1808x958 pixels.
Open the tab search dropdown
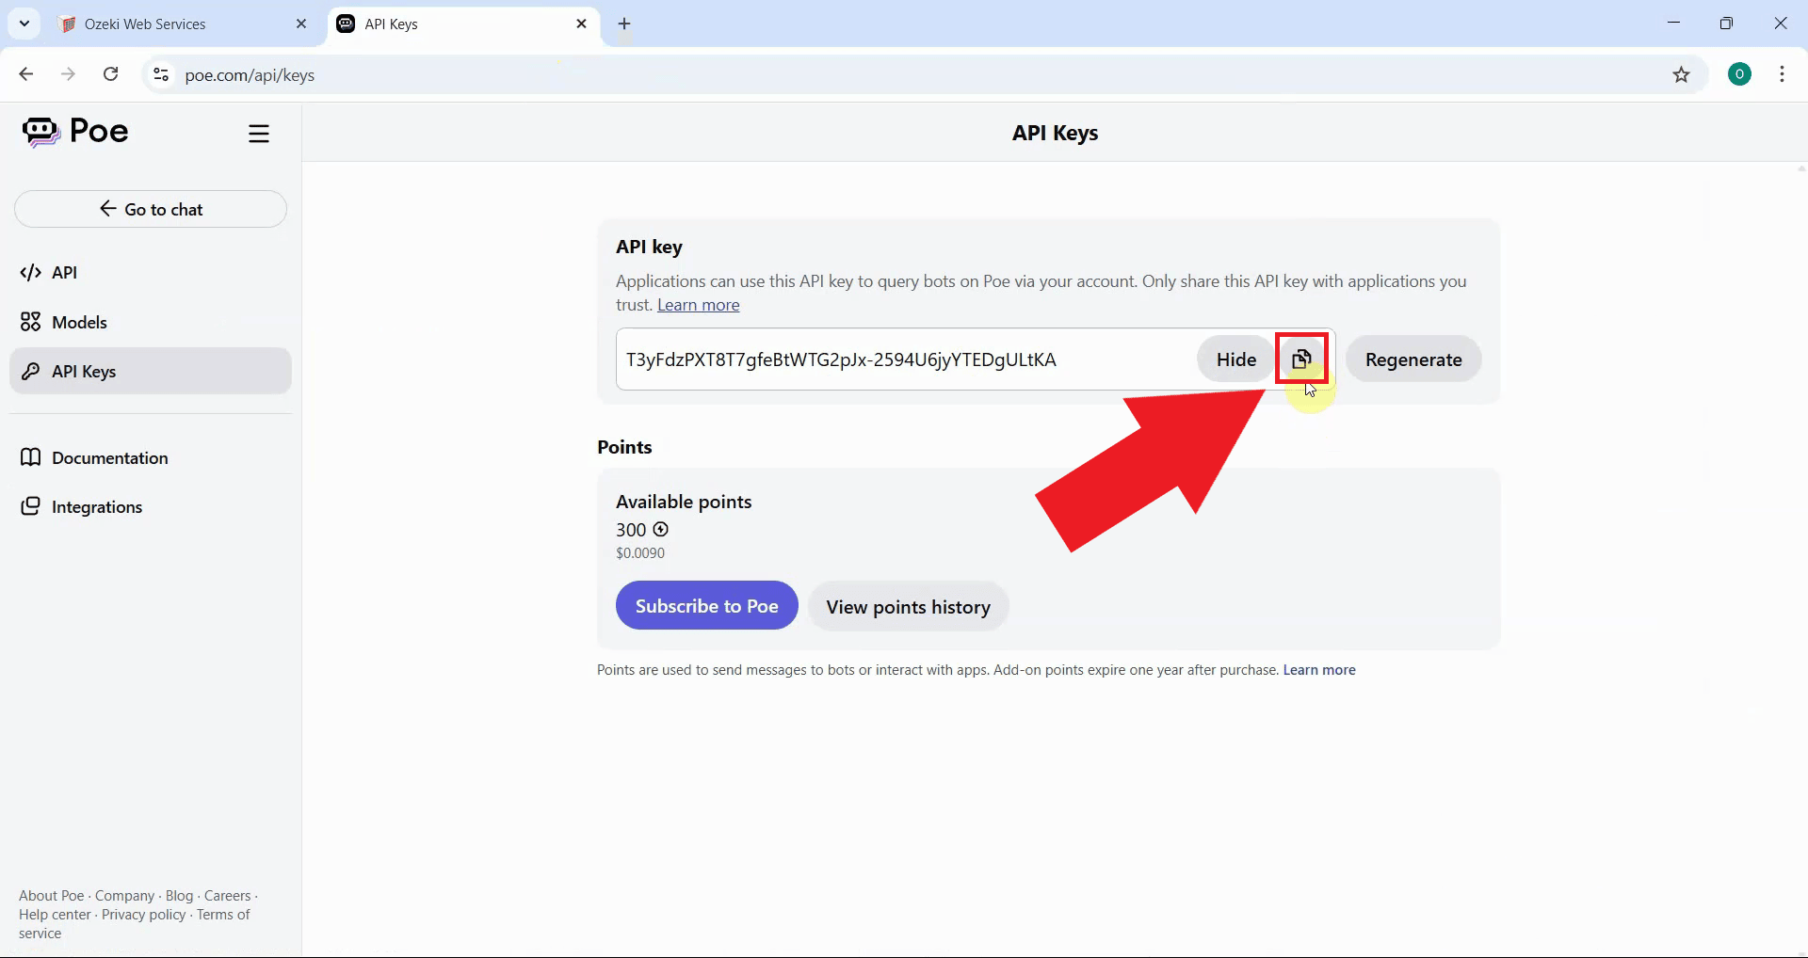[x=24, y=24]
